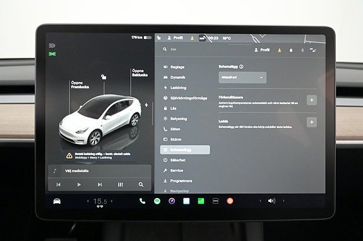
Task: Tap the yellow software download icon in the settings header
Action: [280, 50]
